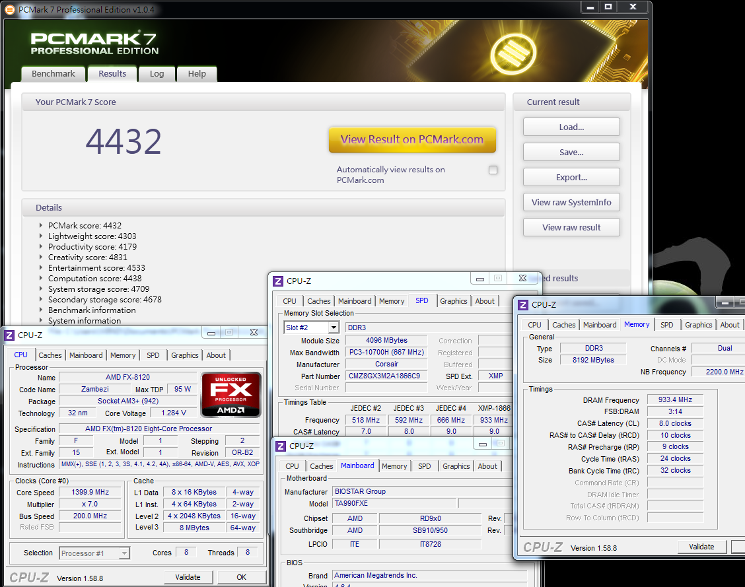Enable automatically view results on PCMark.com
This screenshot has width=745, height=587.
pos(493,170)
